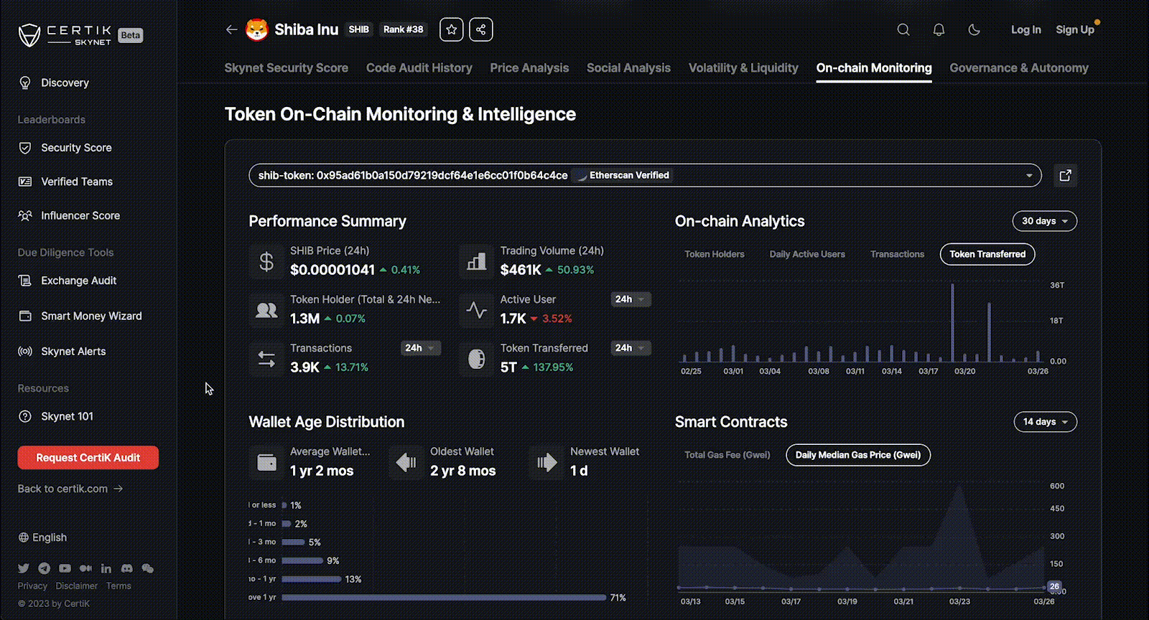The width and height of the screenshot is (1149, 620).
Task: Click the SHIB Price dollar icon
Action: point(266,262)
